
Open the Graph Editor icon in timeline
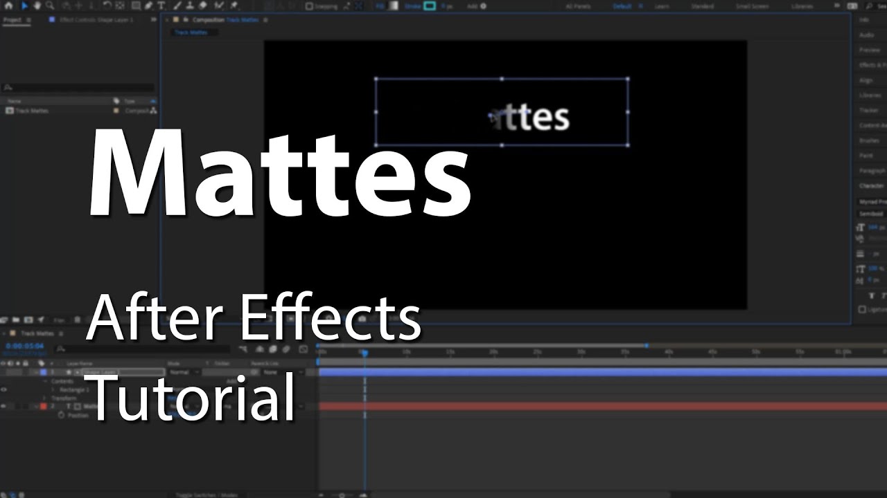click(303, 349)
